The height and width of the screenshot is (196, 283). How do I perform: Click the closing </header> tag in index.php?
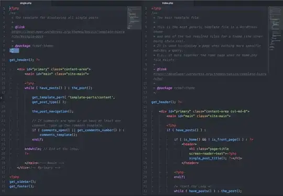190,163
